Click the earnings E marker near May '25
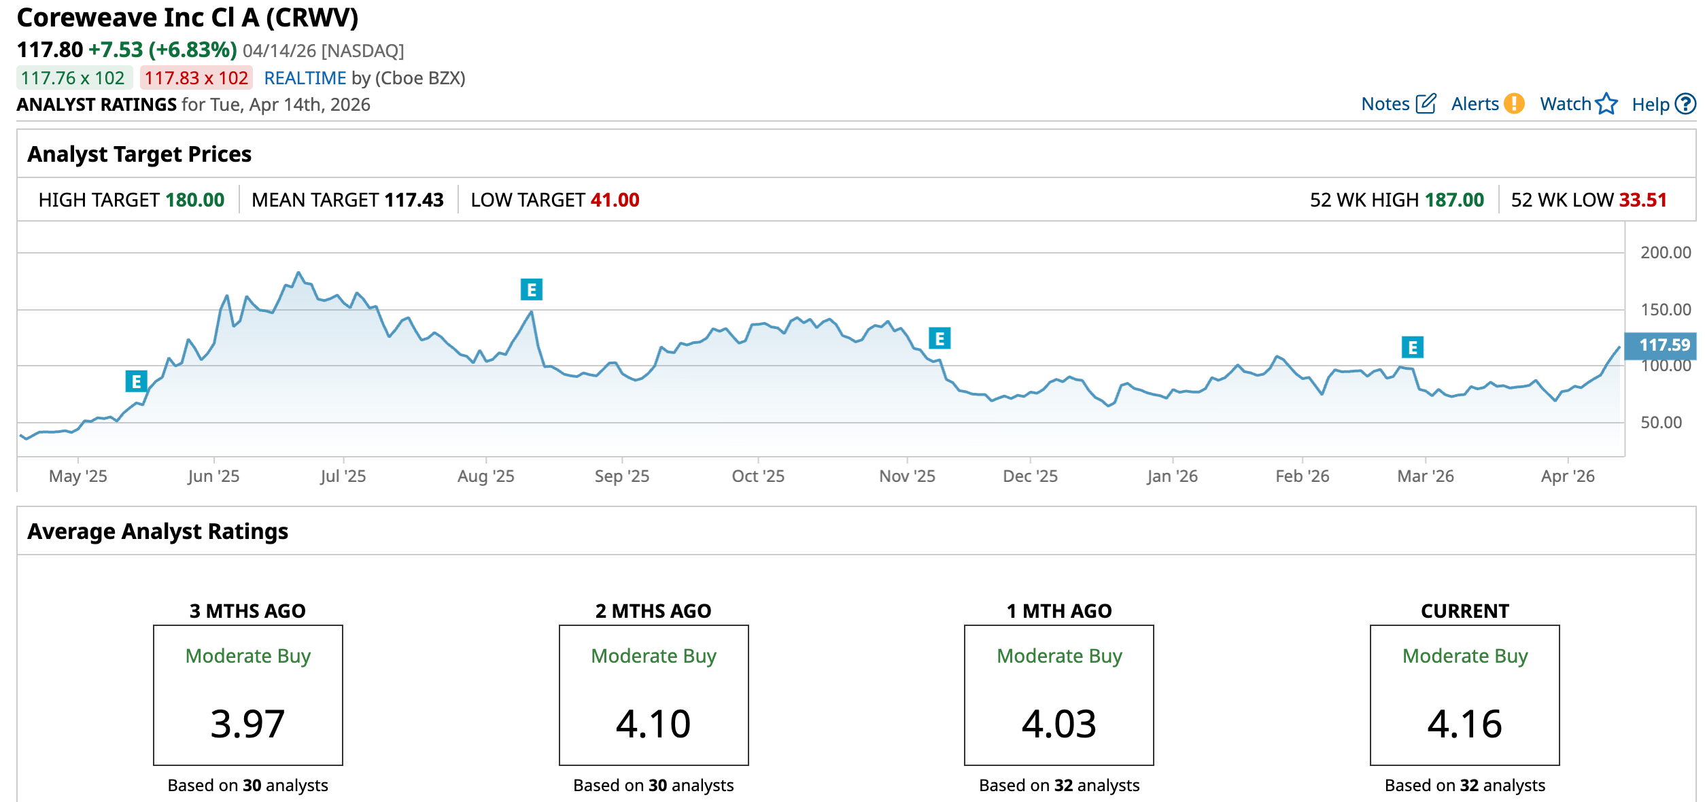1705x802 pixels. 136,381
